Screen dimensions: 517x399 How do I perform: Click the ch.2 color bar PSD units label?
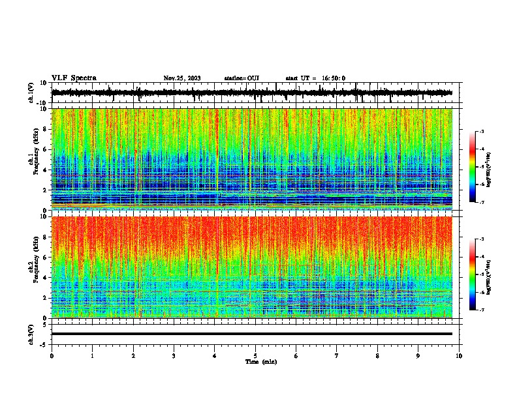(x=489, y=277)
